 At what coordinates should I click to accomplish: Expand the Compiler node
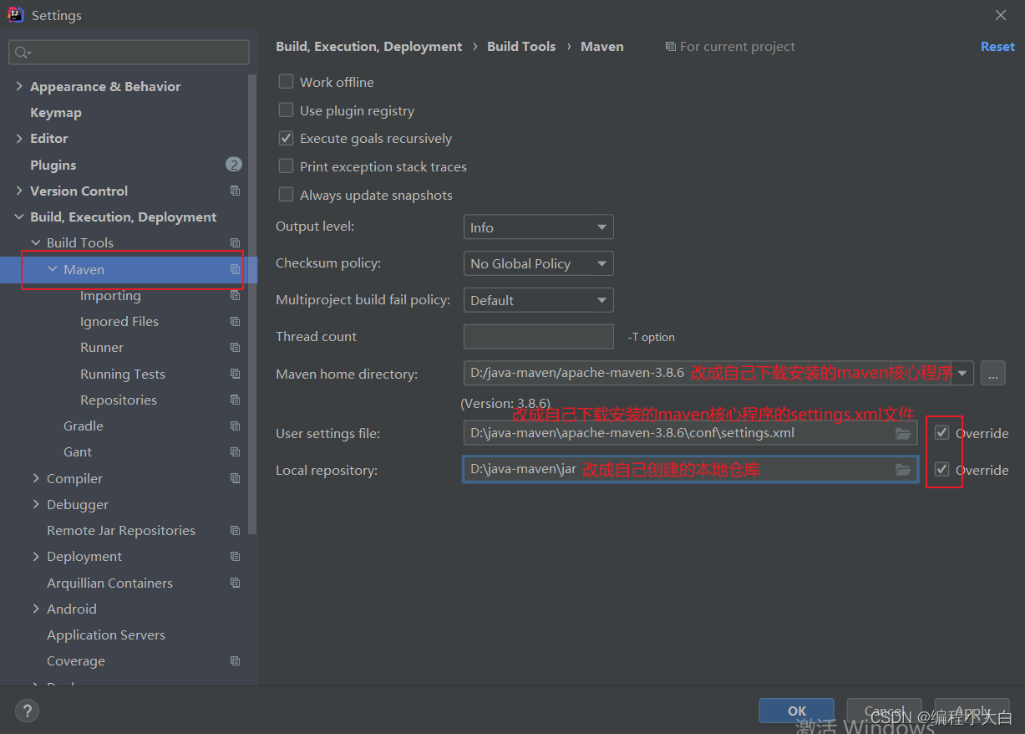tap(36, 478)
